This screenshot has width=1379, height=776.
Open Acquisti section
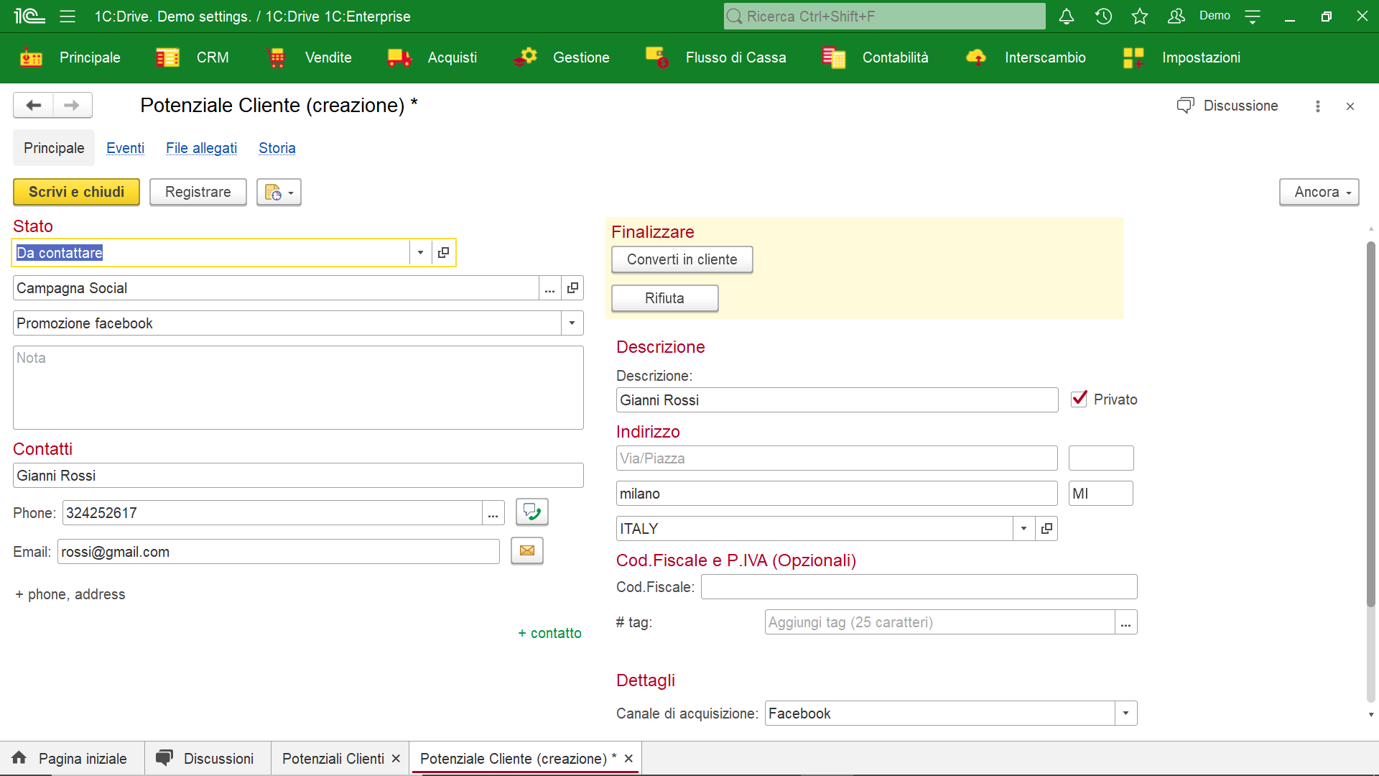point(432,57)
